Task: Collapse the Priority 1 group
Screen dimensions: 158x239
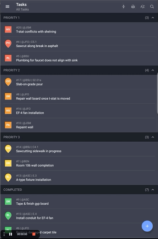Action: click(x=153, y=18)
